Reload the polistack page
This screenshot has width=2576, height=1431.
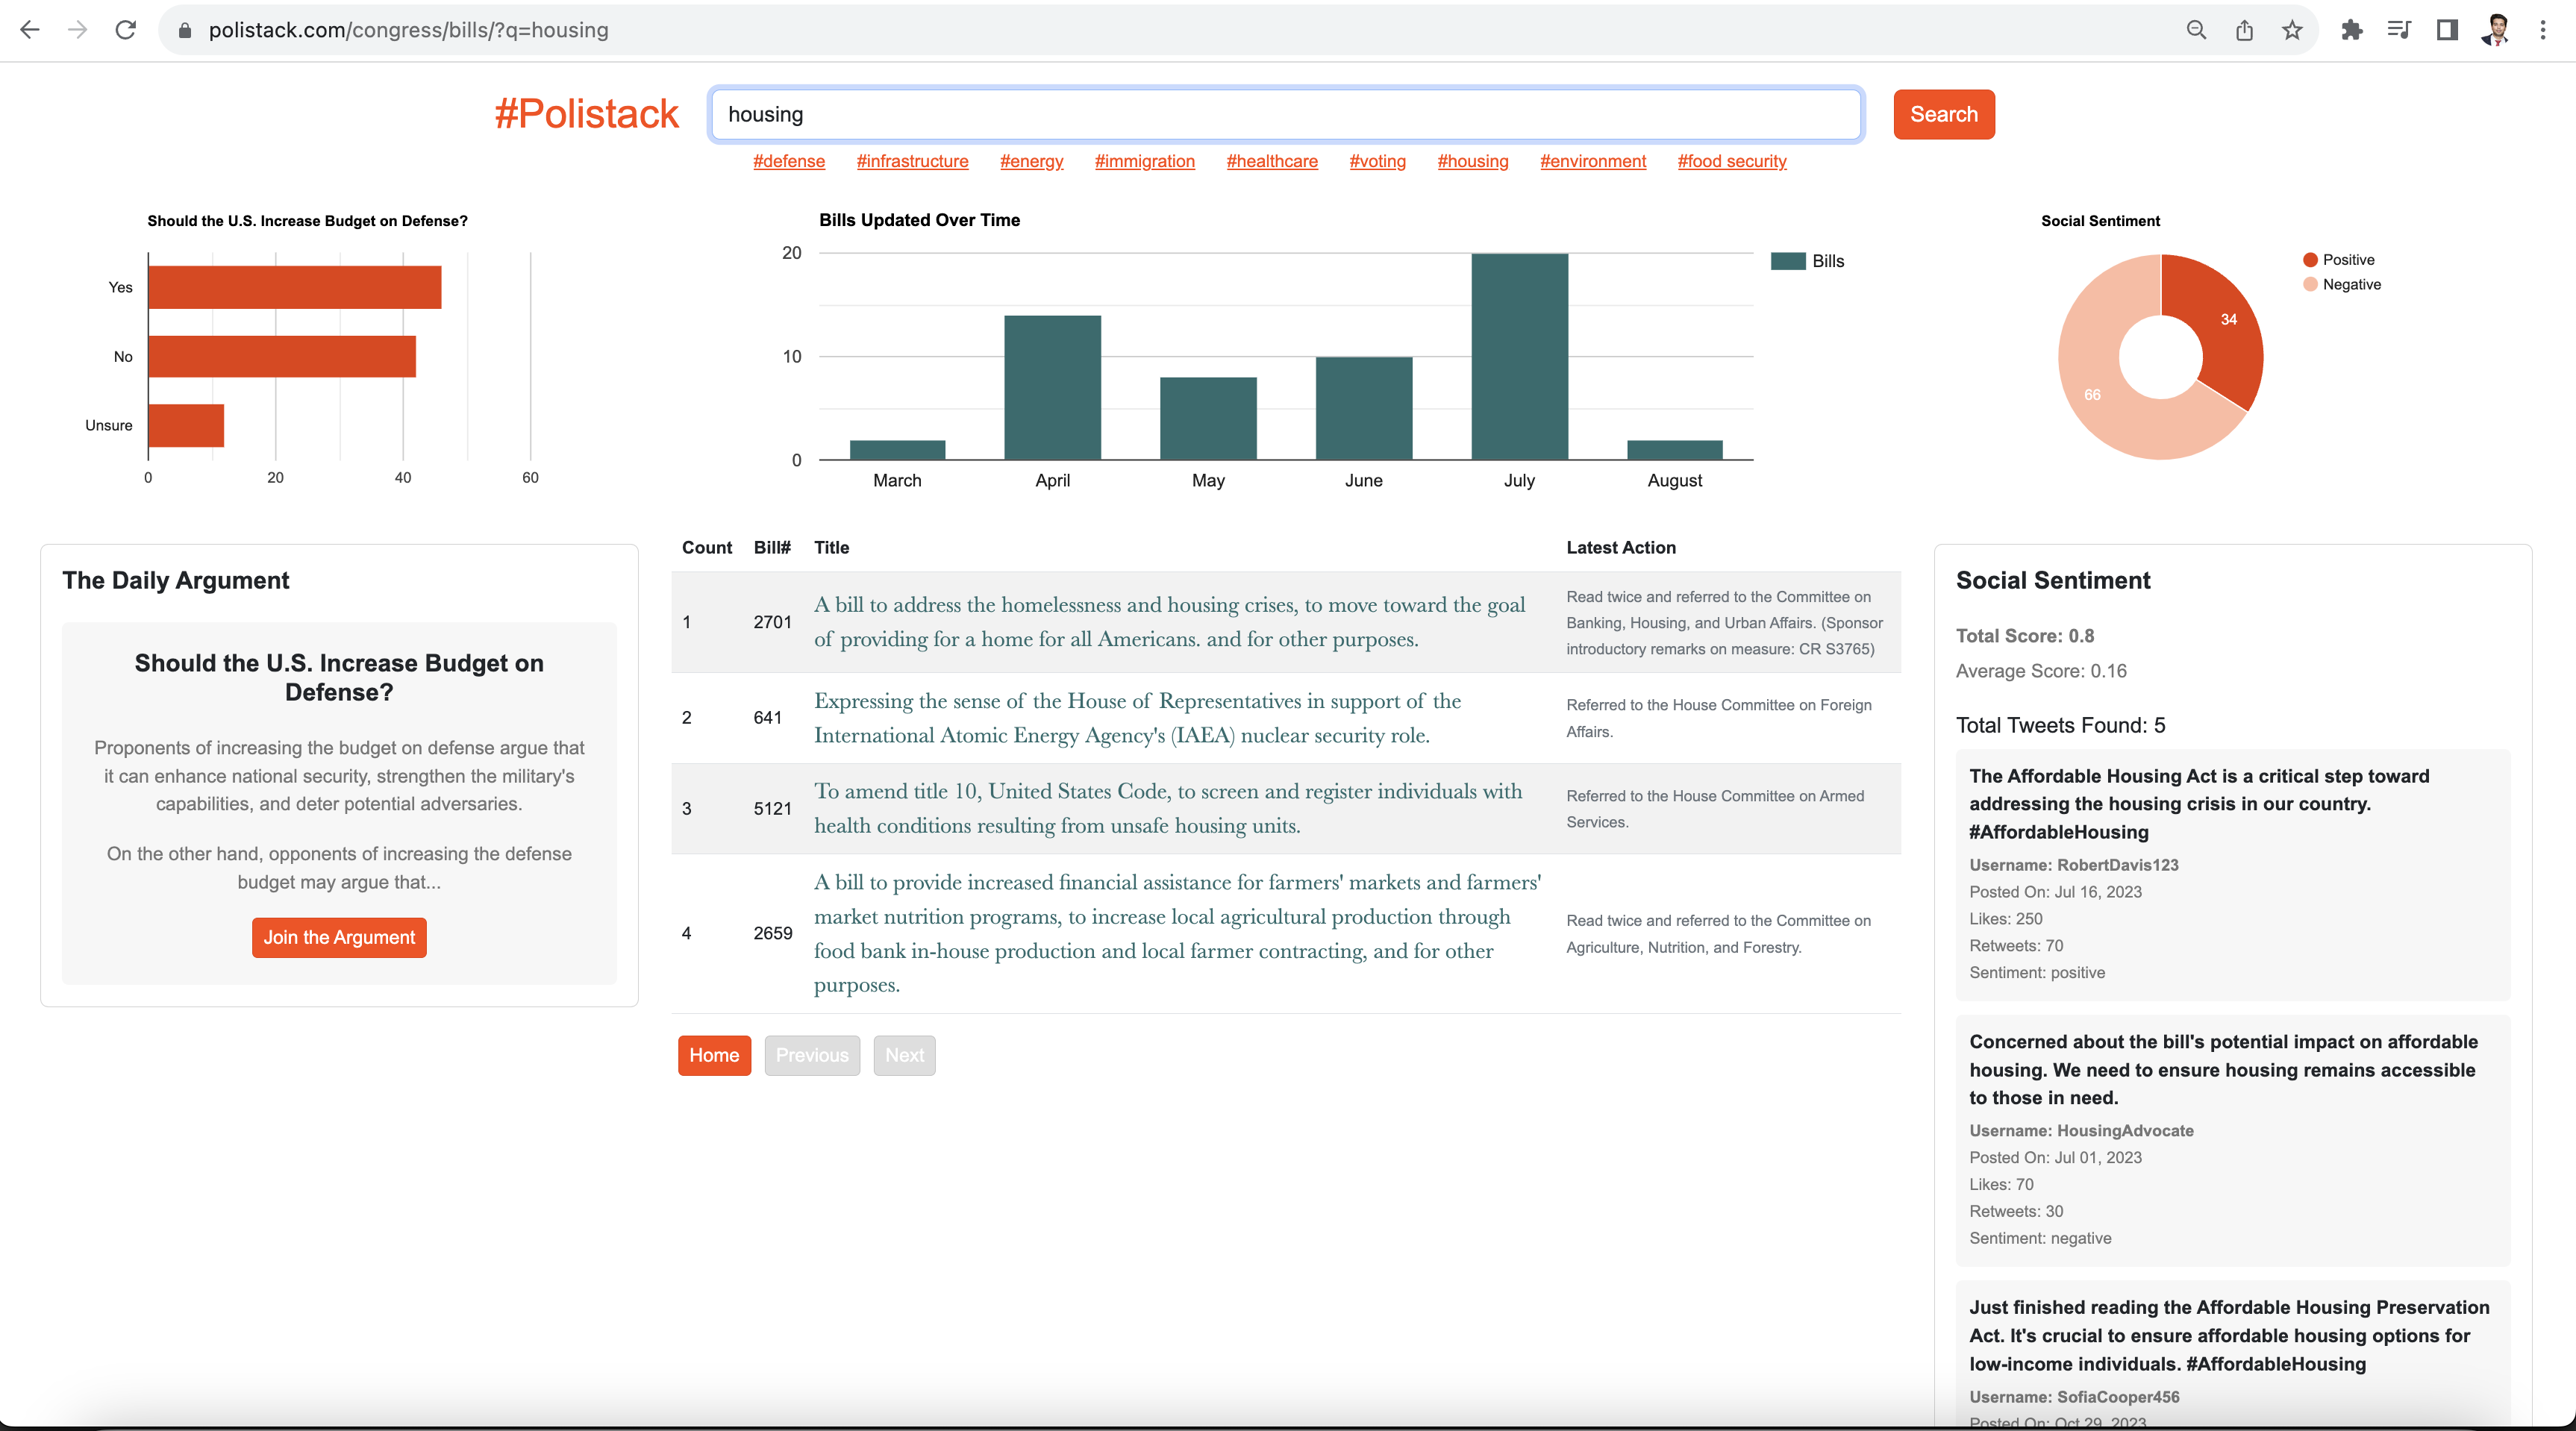point(126,30)
